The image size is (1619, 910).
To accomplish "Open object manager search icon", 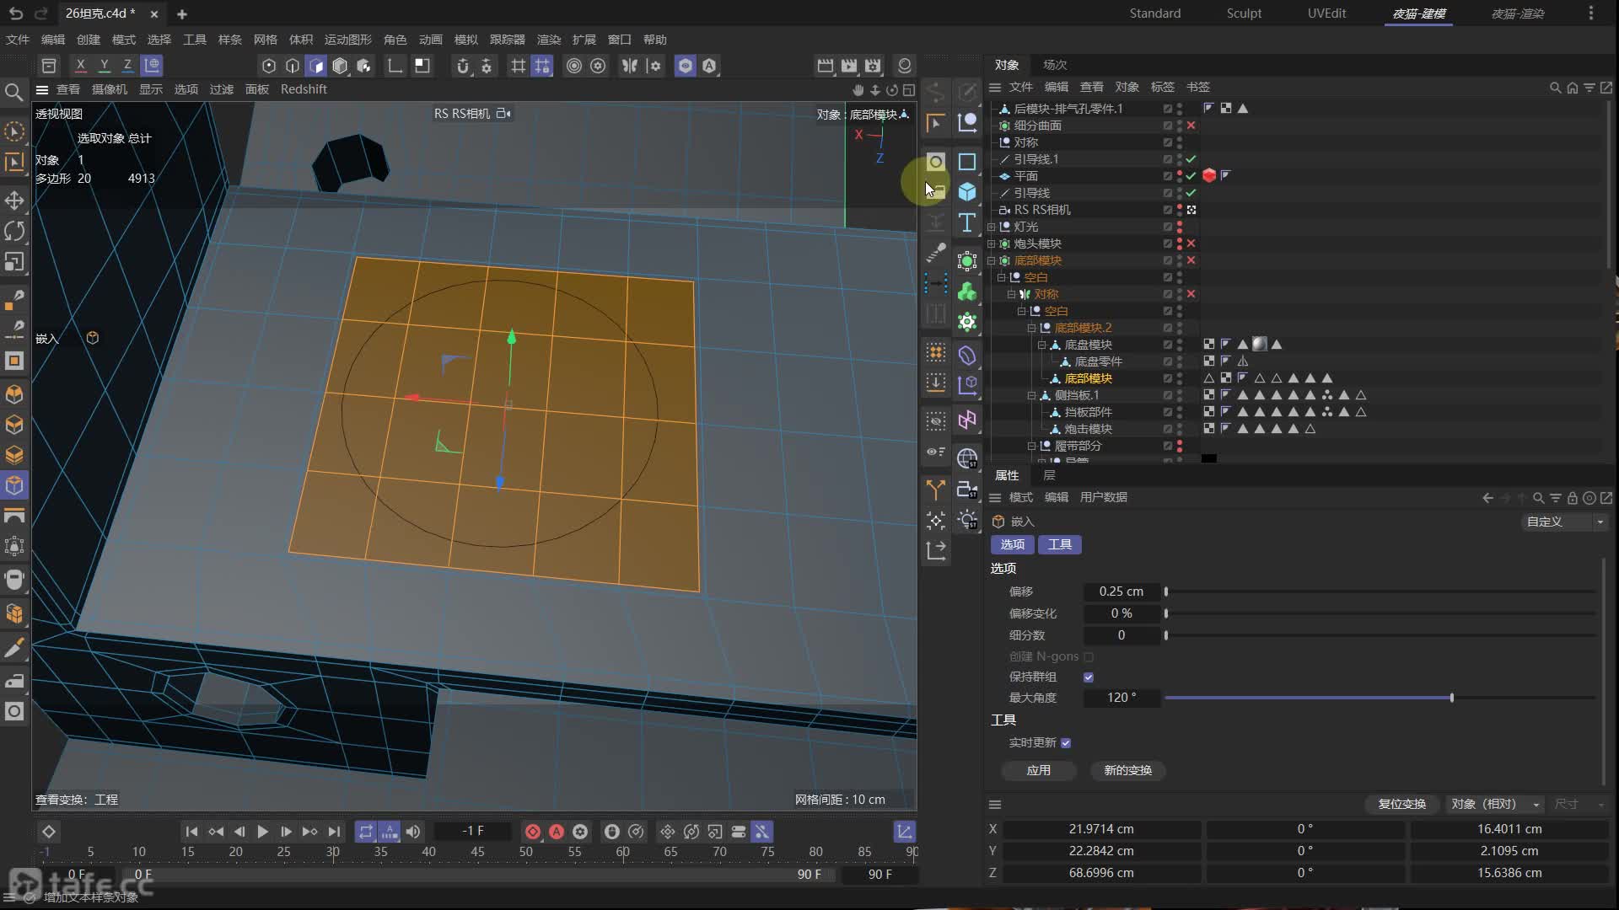I will 1555,88.
